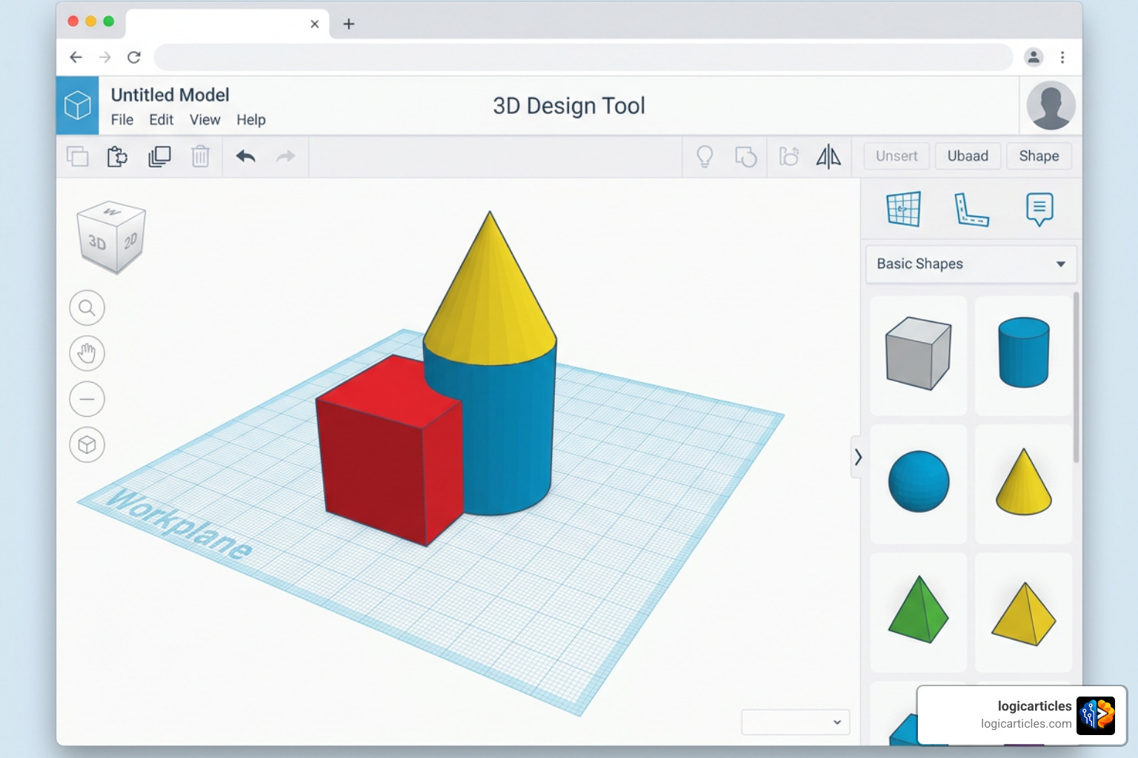Click the user avatar in the app header
The image size is (1138, 758).
pyautogui.click(x=1051, y=105)
